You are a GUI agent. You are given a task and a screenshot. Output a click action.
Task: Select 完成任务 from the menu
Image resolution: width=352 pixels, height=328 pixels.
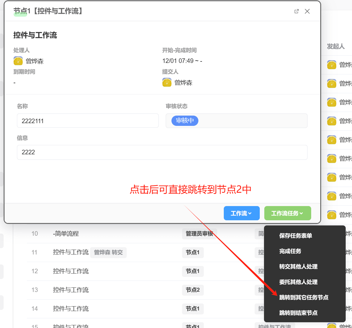(290, 251)
